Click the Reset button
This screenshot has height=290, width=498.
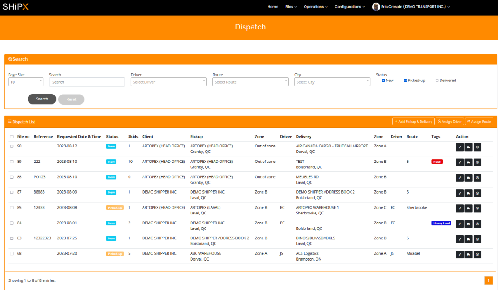click(71, 100)
